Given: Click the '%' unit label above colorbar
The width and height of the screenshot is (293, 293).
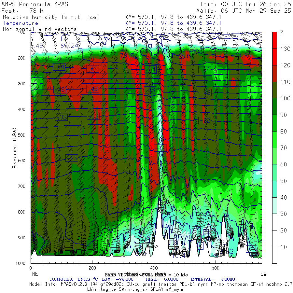Looking at the screenshot, I should click(x=282, y=33).
